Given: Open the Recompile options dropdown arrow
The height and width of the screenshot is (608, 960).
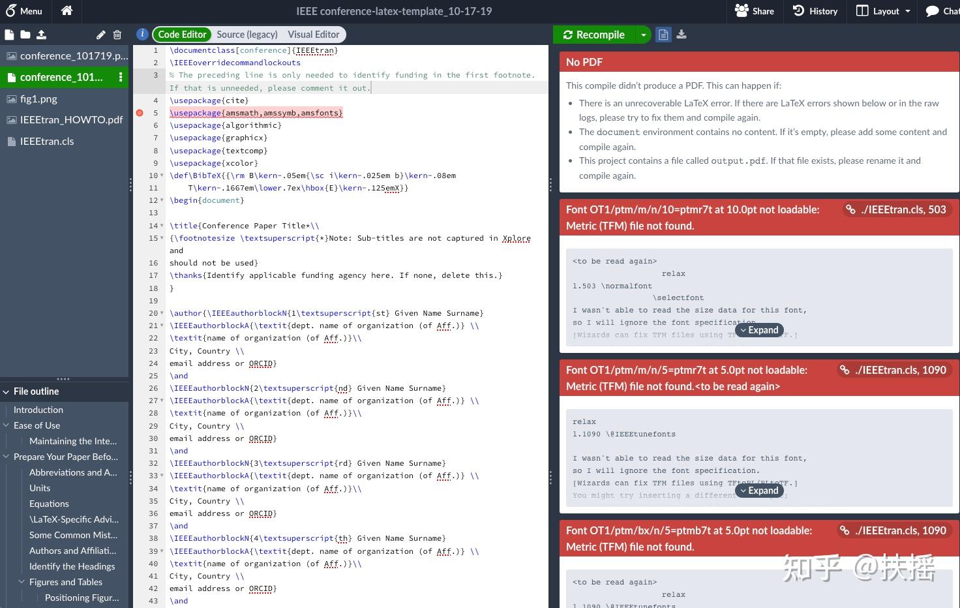Looking at the screenshot, I should (x=644, y=35).
